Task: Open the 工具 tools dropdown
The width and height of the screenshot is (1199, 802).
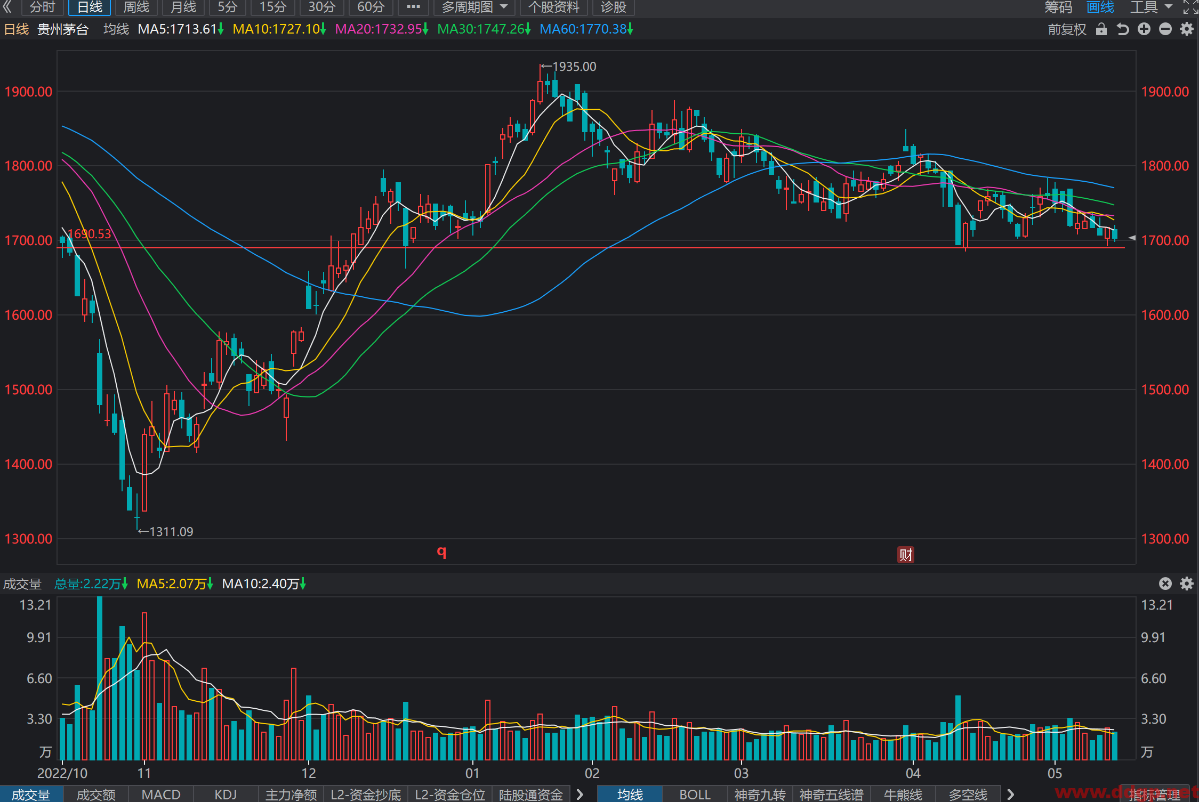Action: point(1152,7)
